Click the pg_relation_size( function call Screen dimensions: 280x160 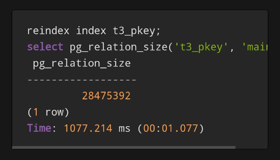coord(121,48)
